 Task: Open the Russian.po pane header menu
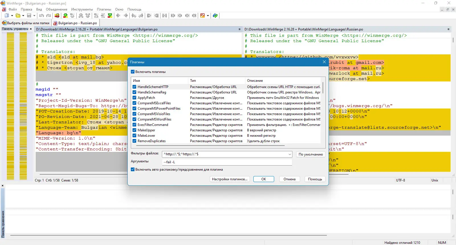coord(448,29)
